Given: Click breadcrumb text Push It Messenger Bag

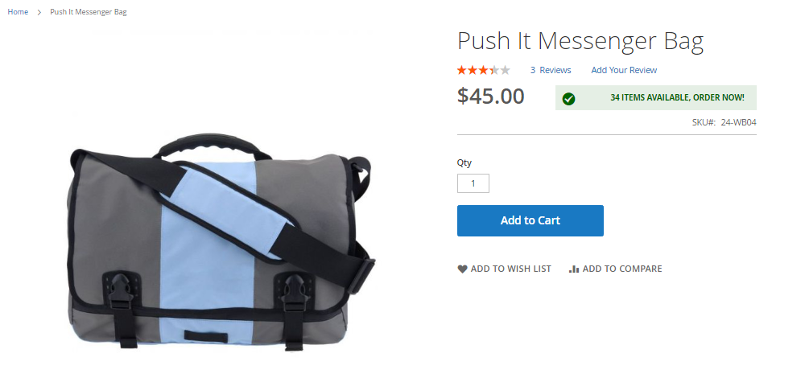Looking at the screenshot, I should 89,12.
